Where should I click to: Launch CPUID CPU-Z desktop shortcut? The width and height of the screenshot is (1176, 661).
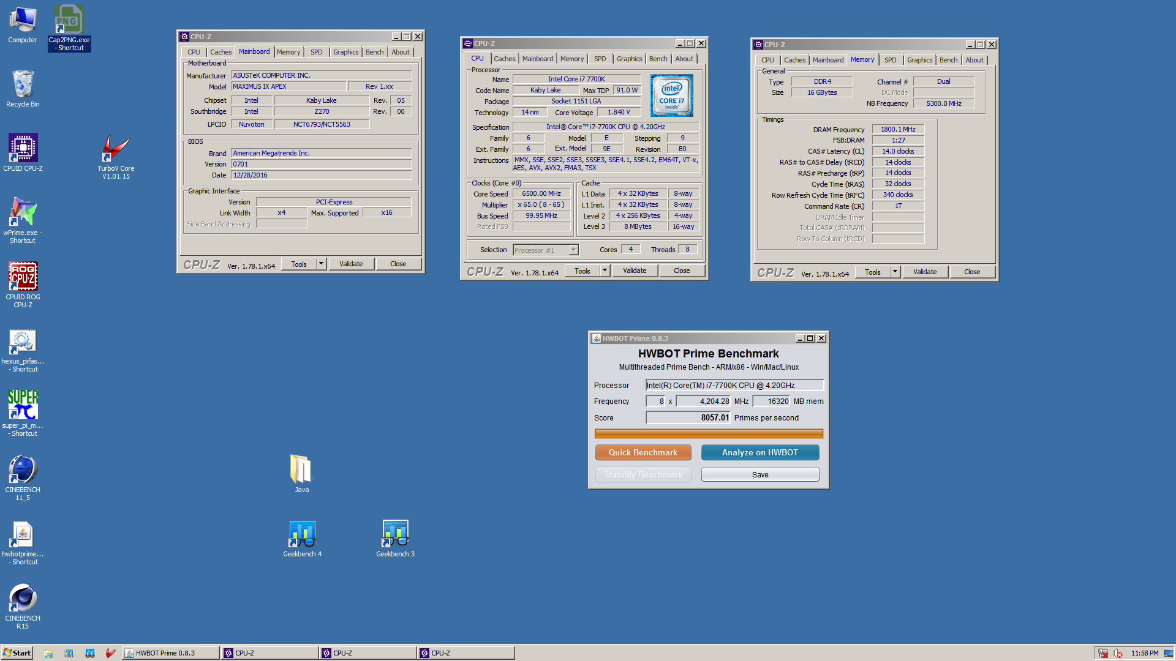pos(23,153)
